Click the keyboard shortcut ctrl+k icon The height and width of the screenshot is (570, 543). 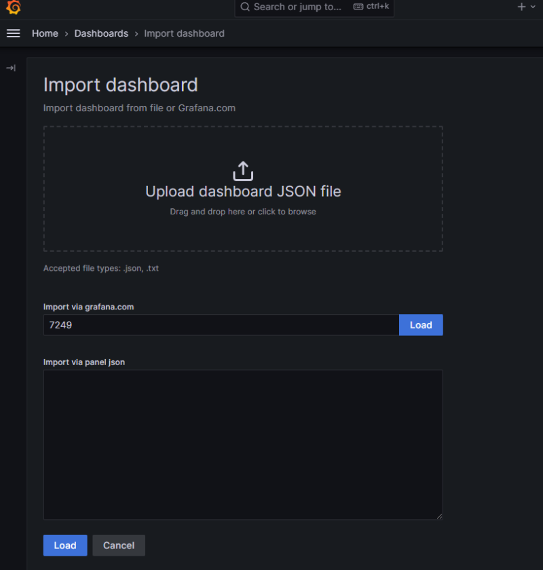(358, 7)
